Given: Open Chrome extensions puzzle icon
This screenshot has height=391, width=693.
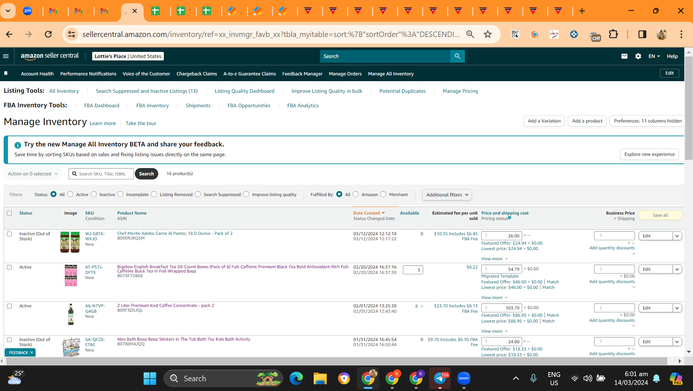Looking at the screenshot, I should (x=613, y=34).
